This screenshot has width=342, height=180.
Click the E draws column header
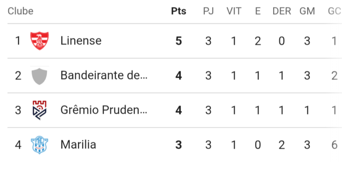258,11
